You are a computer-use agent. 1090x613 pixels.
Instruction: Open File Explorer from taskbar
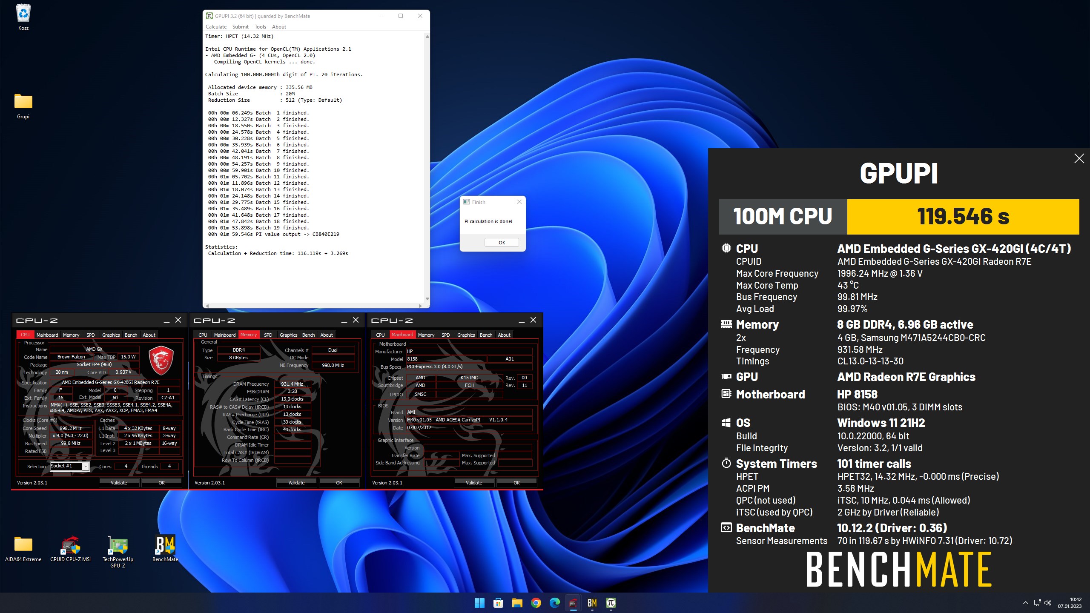click(x=517, y=603)
